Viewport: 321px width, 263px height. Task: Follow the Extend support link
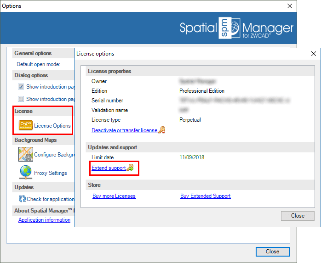click(109, 168)
